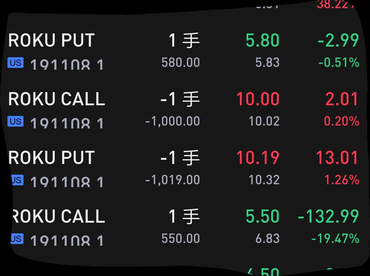Tap US badge in ROKU PUT 10.19 row
Image resolution: width=370 pixels, height=276 pixels.
[17, 180]
